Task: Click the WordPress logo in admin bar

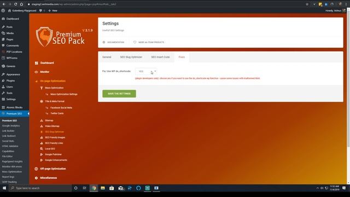Action: (3, 10)
